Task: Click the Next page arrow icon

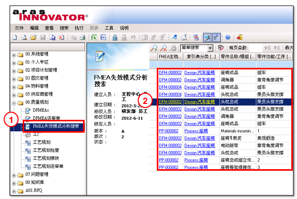Action: coord(277,48)
